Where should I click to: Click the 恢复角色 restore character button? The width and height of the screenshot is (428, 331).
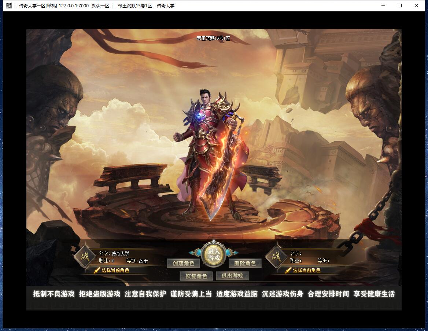point(196,276)
